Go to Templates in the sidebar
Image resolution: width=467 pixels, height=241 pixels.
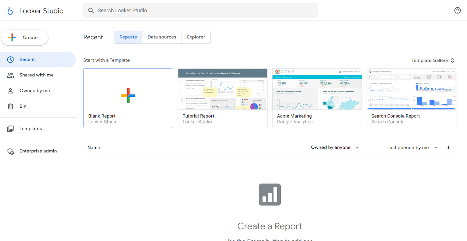click(38, 129)
